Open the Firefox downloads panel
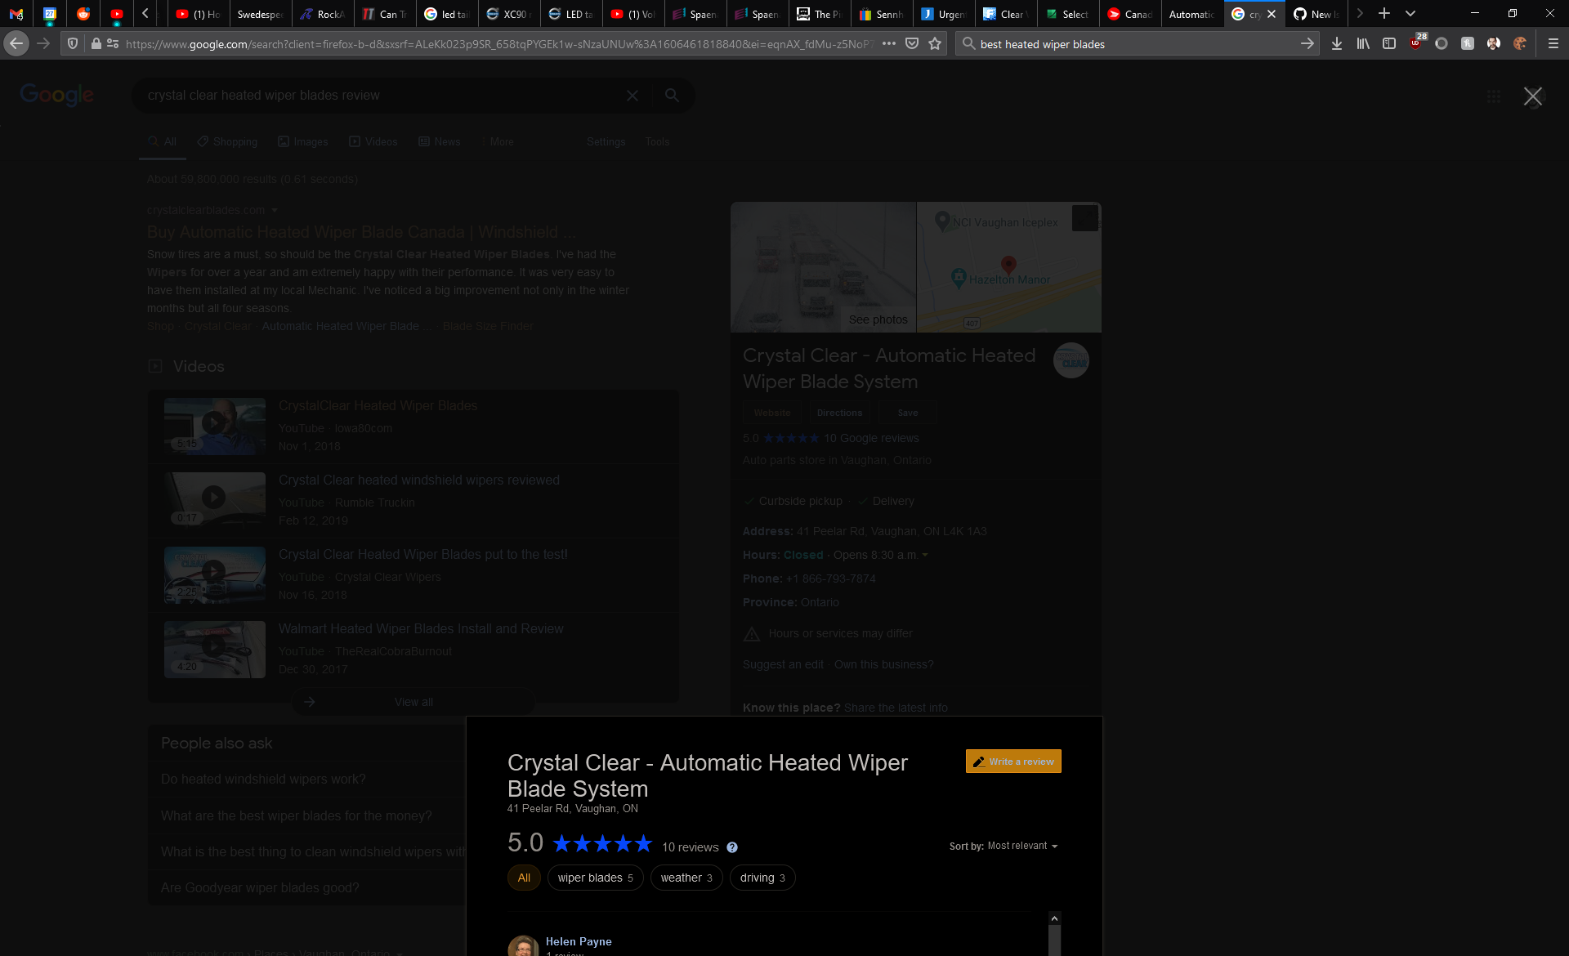 pos(1337,43)
